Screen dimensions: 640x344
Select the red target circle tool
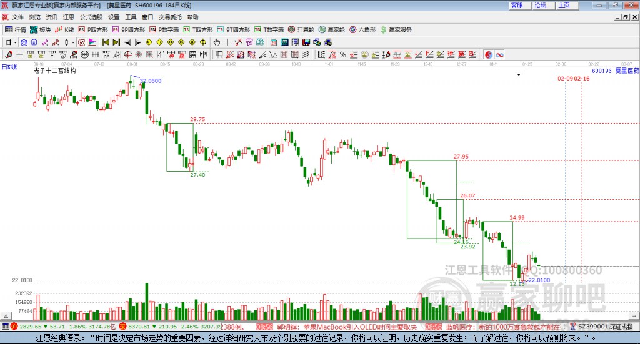(x=127, y=54)
